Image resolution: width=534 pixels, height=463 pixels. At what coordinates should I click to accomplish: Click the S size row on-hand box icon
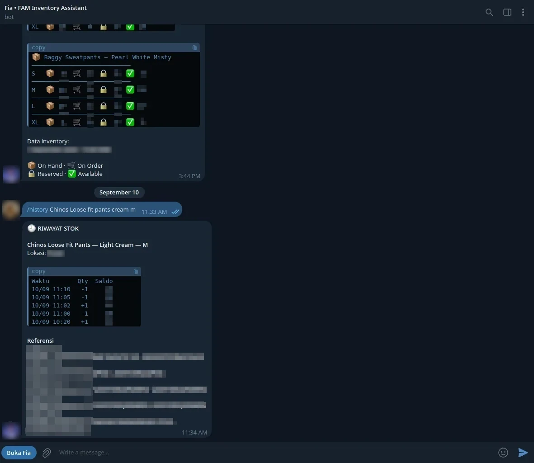(x=50, y=73)
